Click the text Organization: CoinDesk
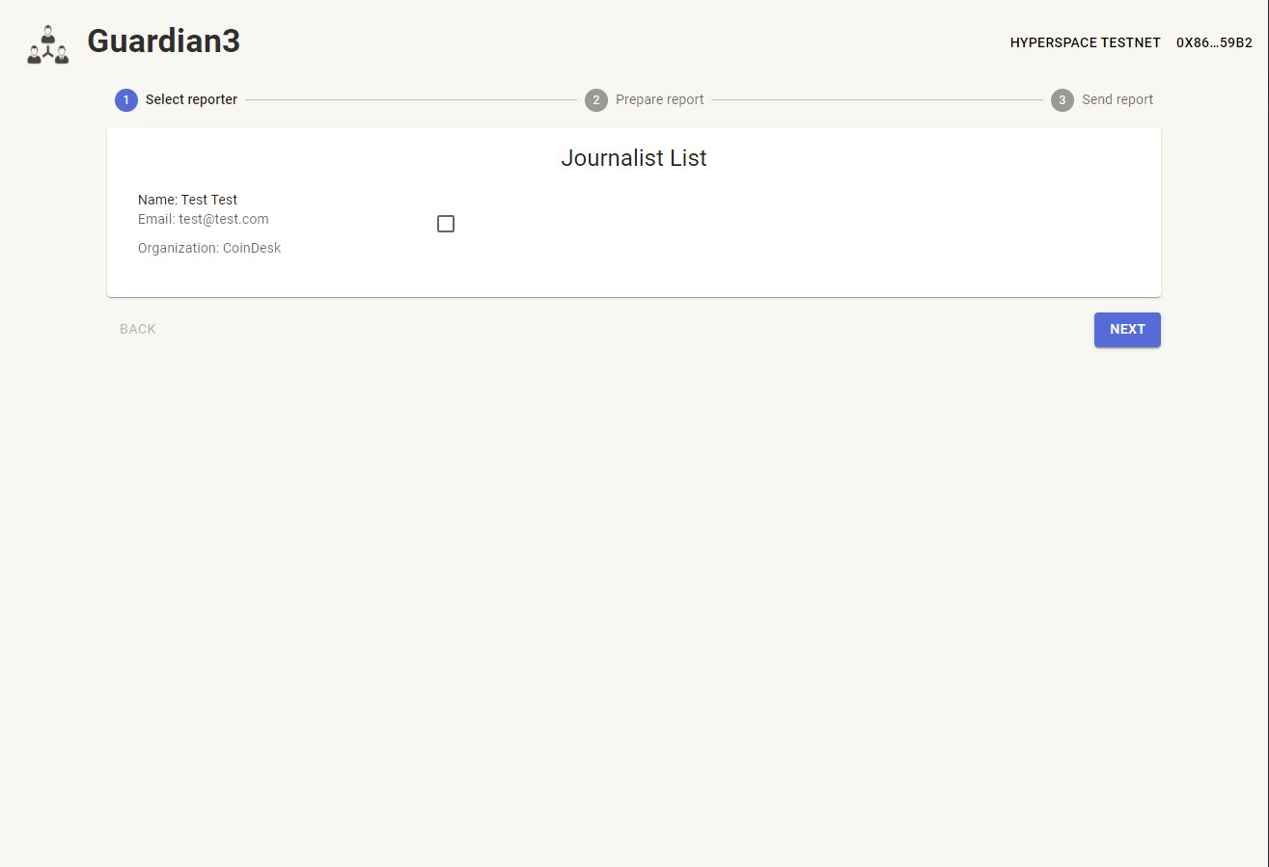The image size is (1269, 867). click(x=209, y=248)
